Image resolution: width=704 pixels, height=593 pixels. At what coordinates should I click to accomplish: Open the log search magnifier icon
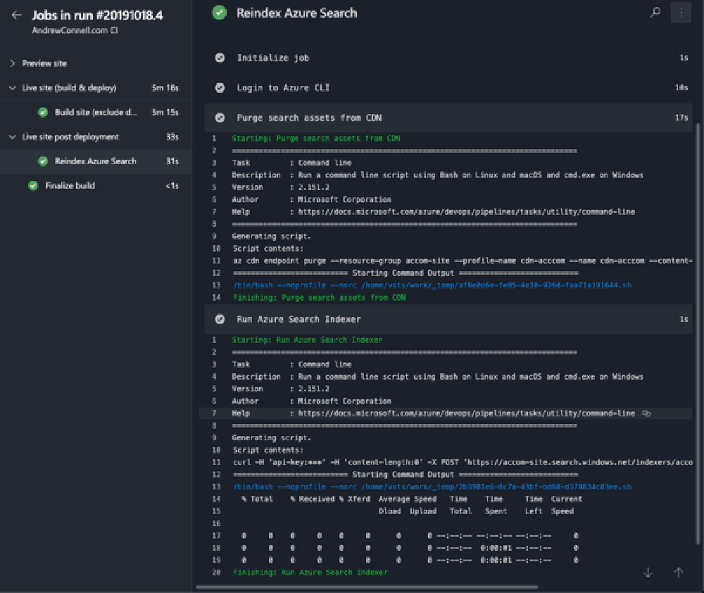coord(655,13)
